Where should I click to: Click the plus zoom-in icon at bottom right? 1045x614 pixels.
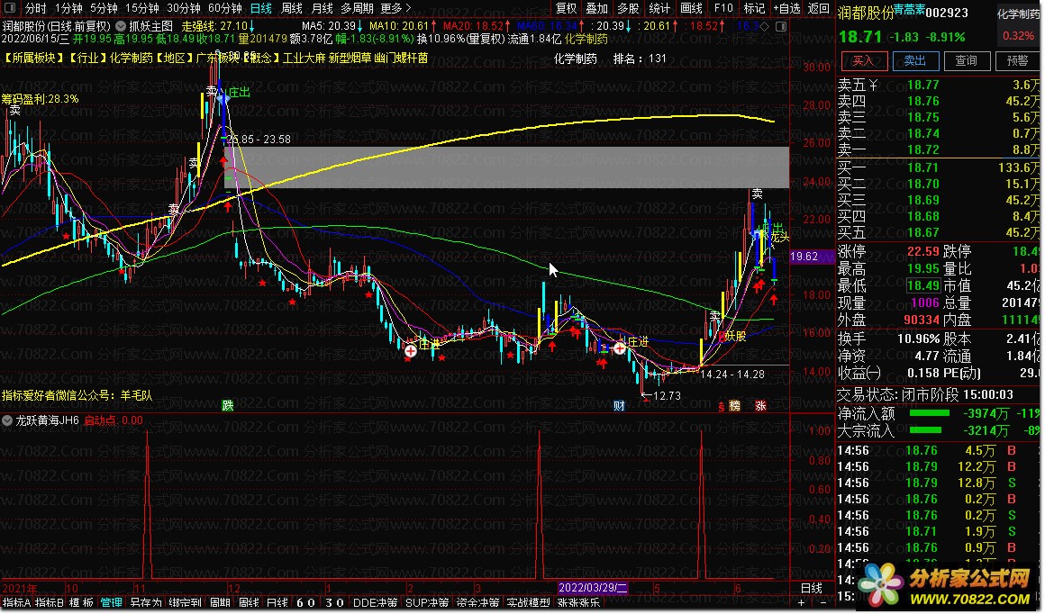tap(802, 602)
